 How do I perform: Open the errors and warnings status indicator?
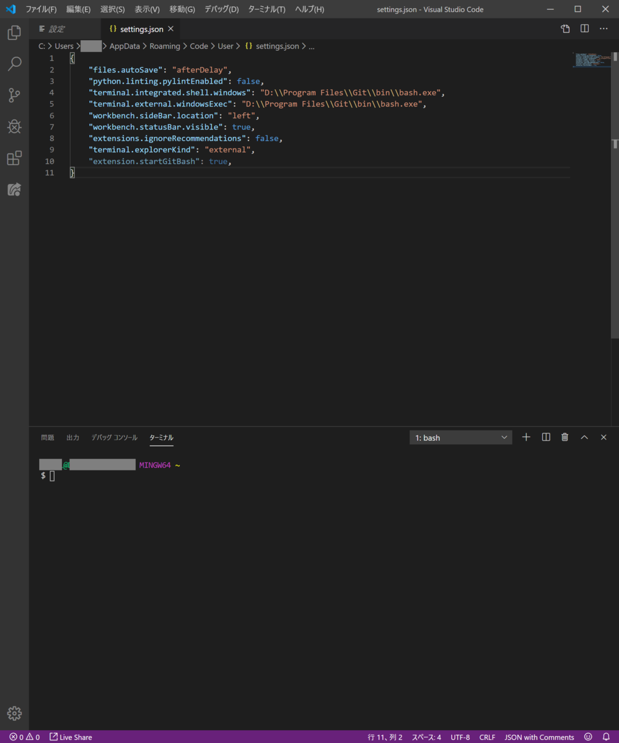[25, 737]
